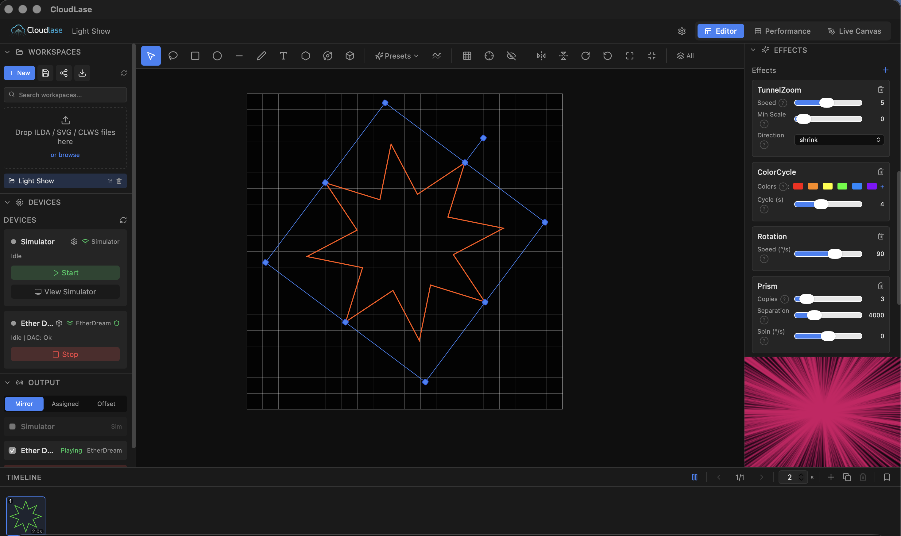The image size is (901, 536).
Task: Toggle the canvas grid display
Action: 466,56
